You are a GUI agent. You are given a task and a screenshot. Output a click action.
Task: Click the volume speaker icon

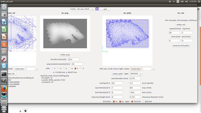point(186,1)
